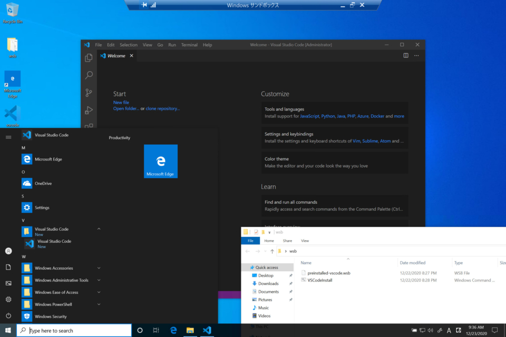Open File Explorer from the taskbar

190,330
